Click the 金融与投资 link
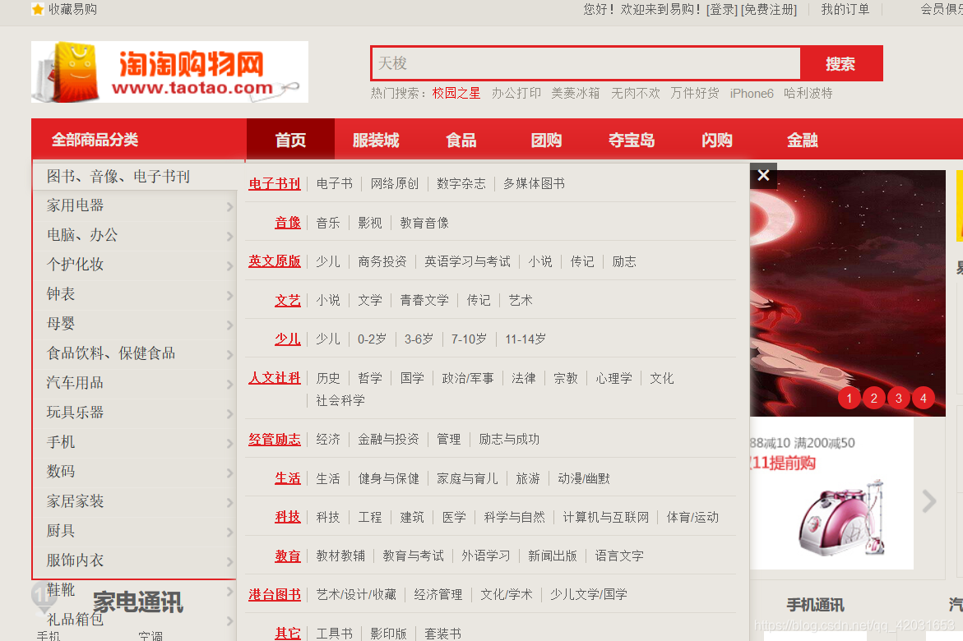 [388, 440]
